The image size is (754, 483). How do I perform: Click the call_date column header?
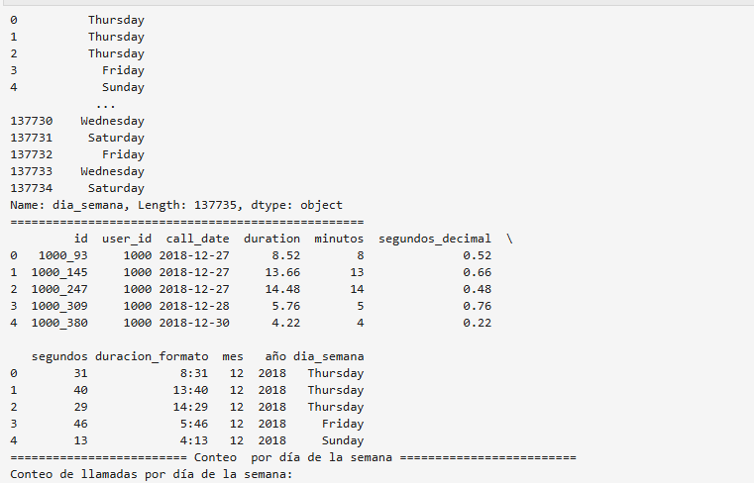[x=197, y=239]
